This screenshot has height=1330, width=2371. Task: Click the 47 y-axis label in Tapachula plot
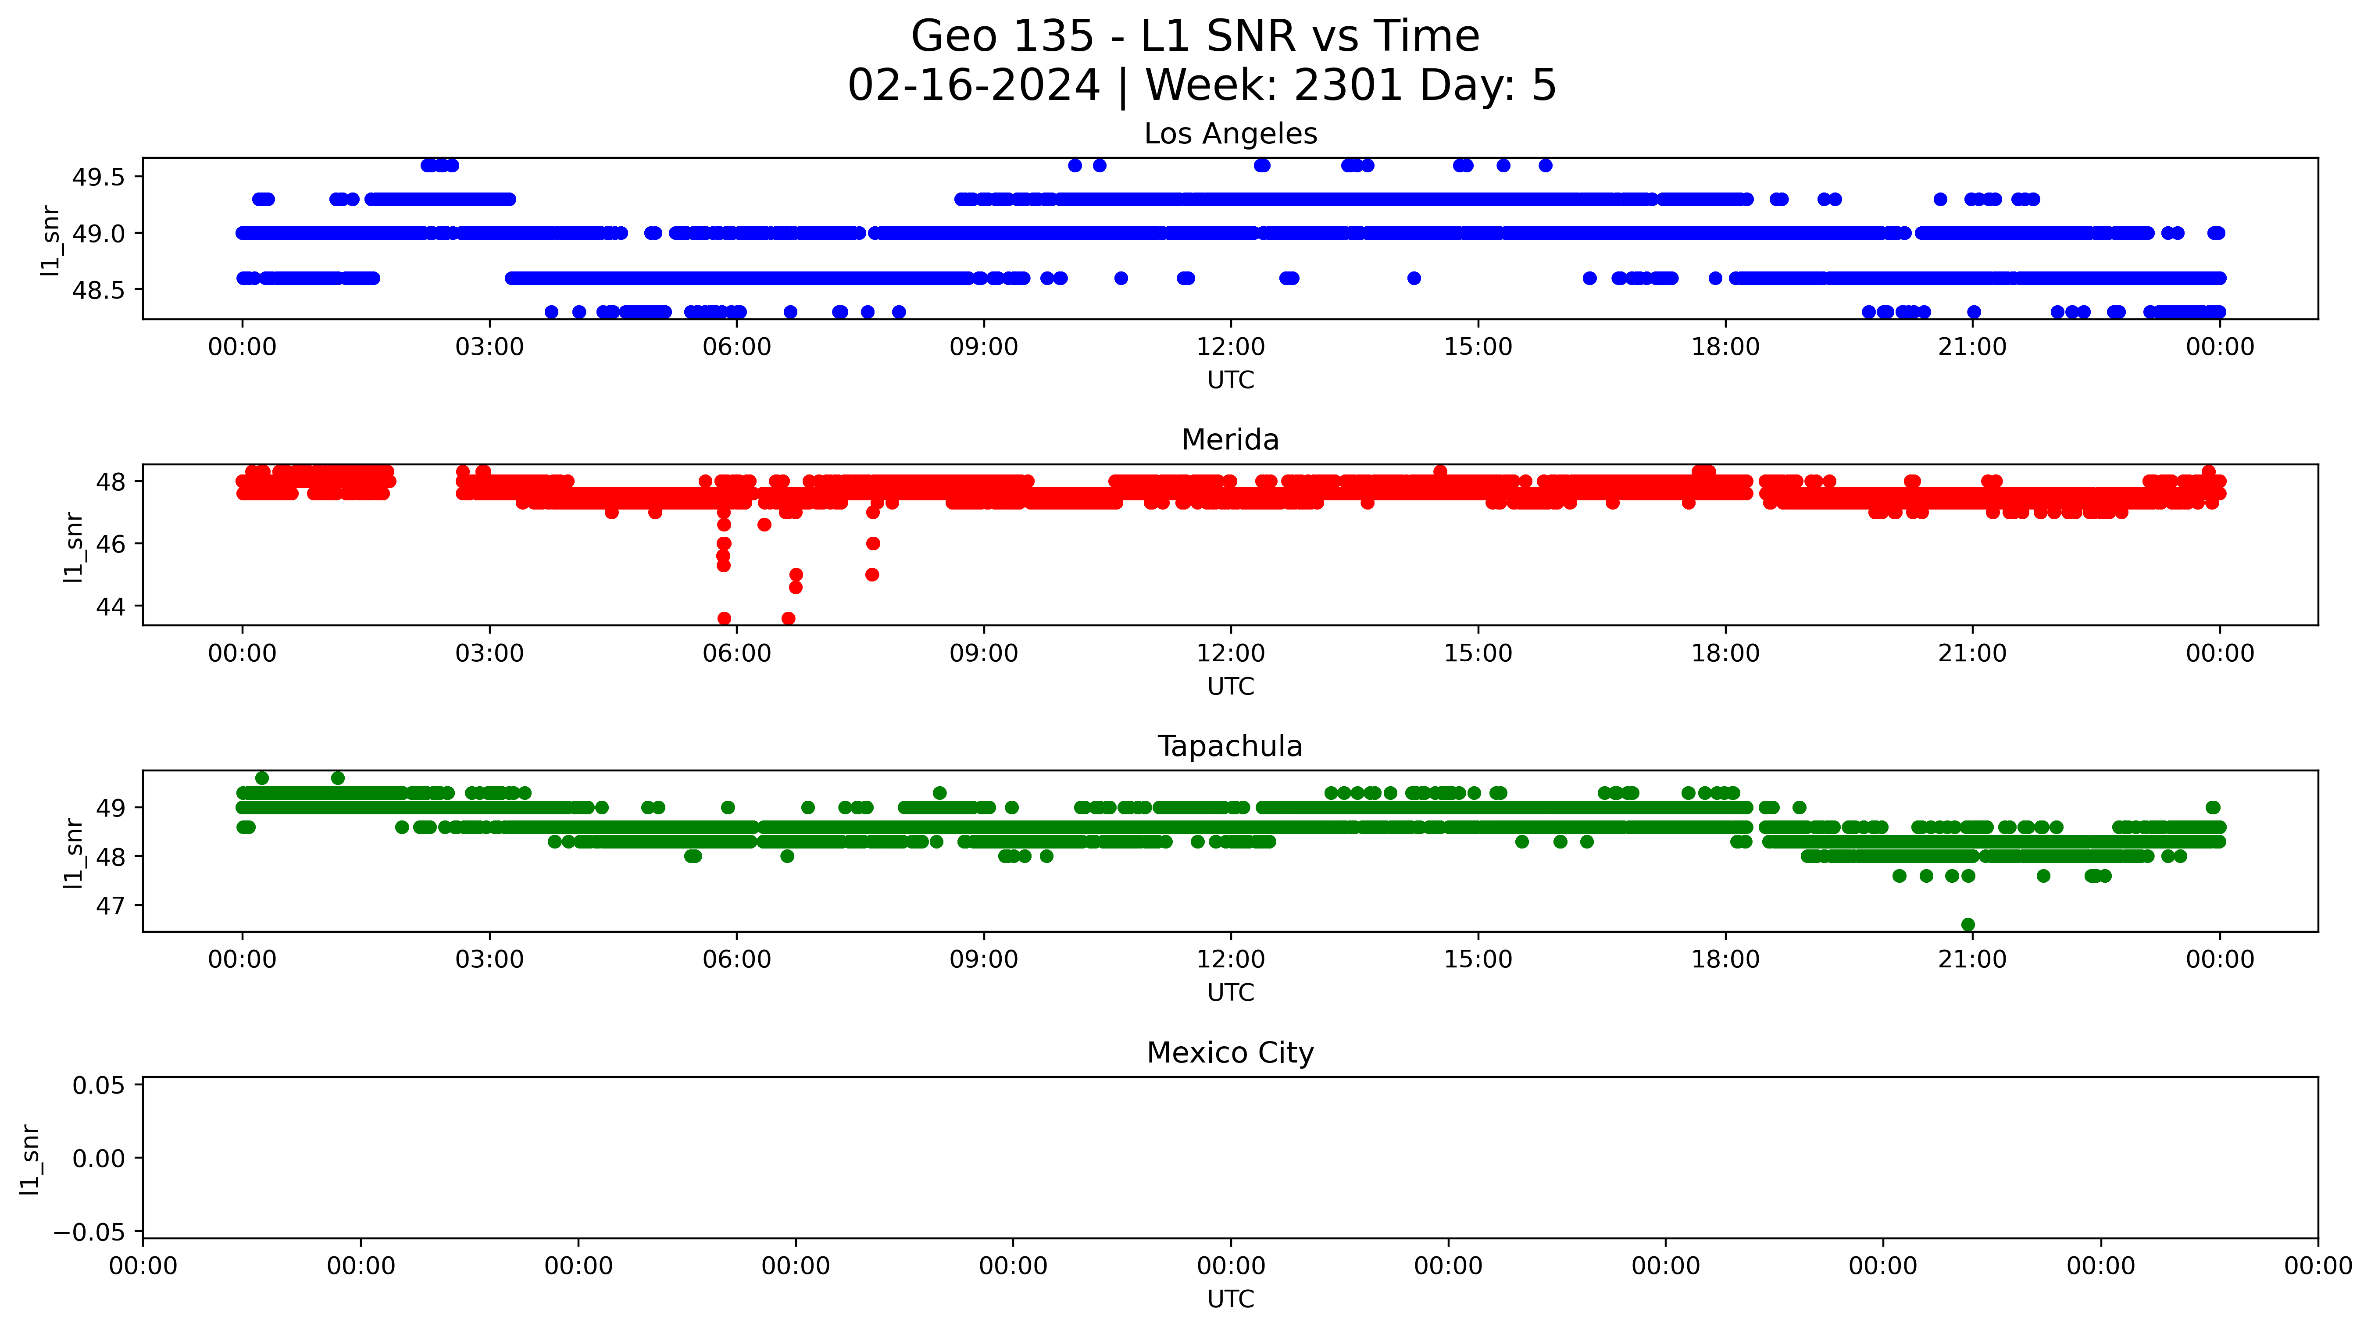click(110, 906)
